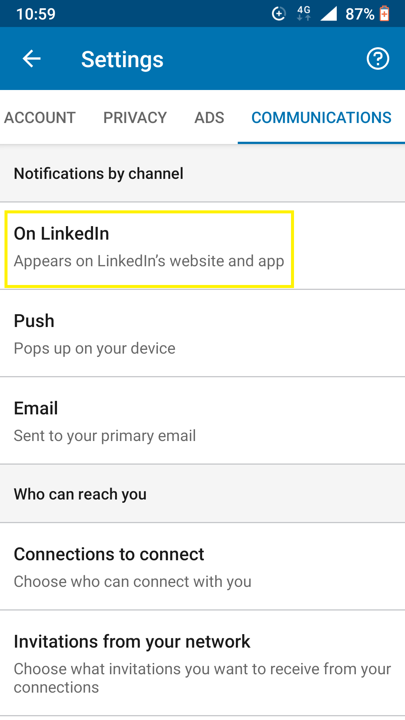The image size is (405, 720).
Task: Select the Communications tab
Action: point(321,117)
